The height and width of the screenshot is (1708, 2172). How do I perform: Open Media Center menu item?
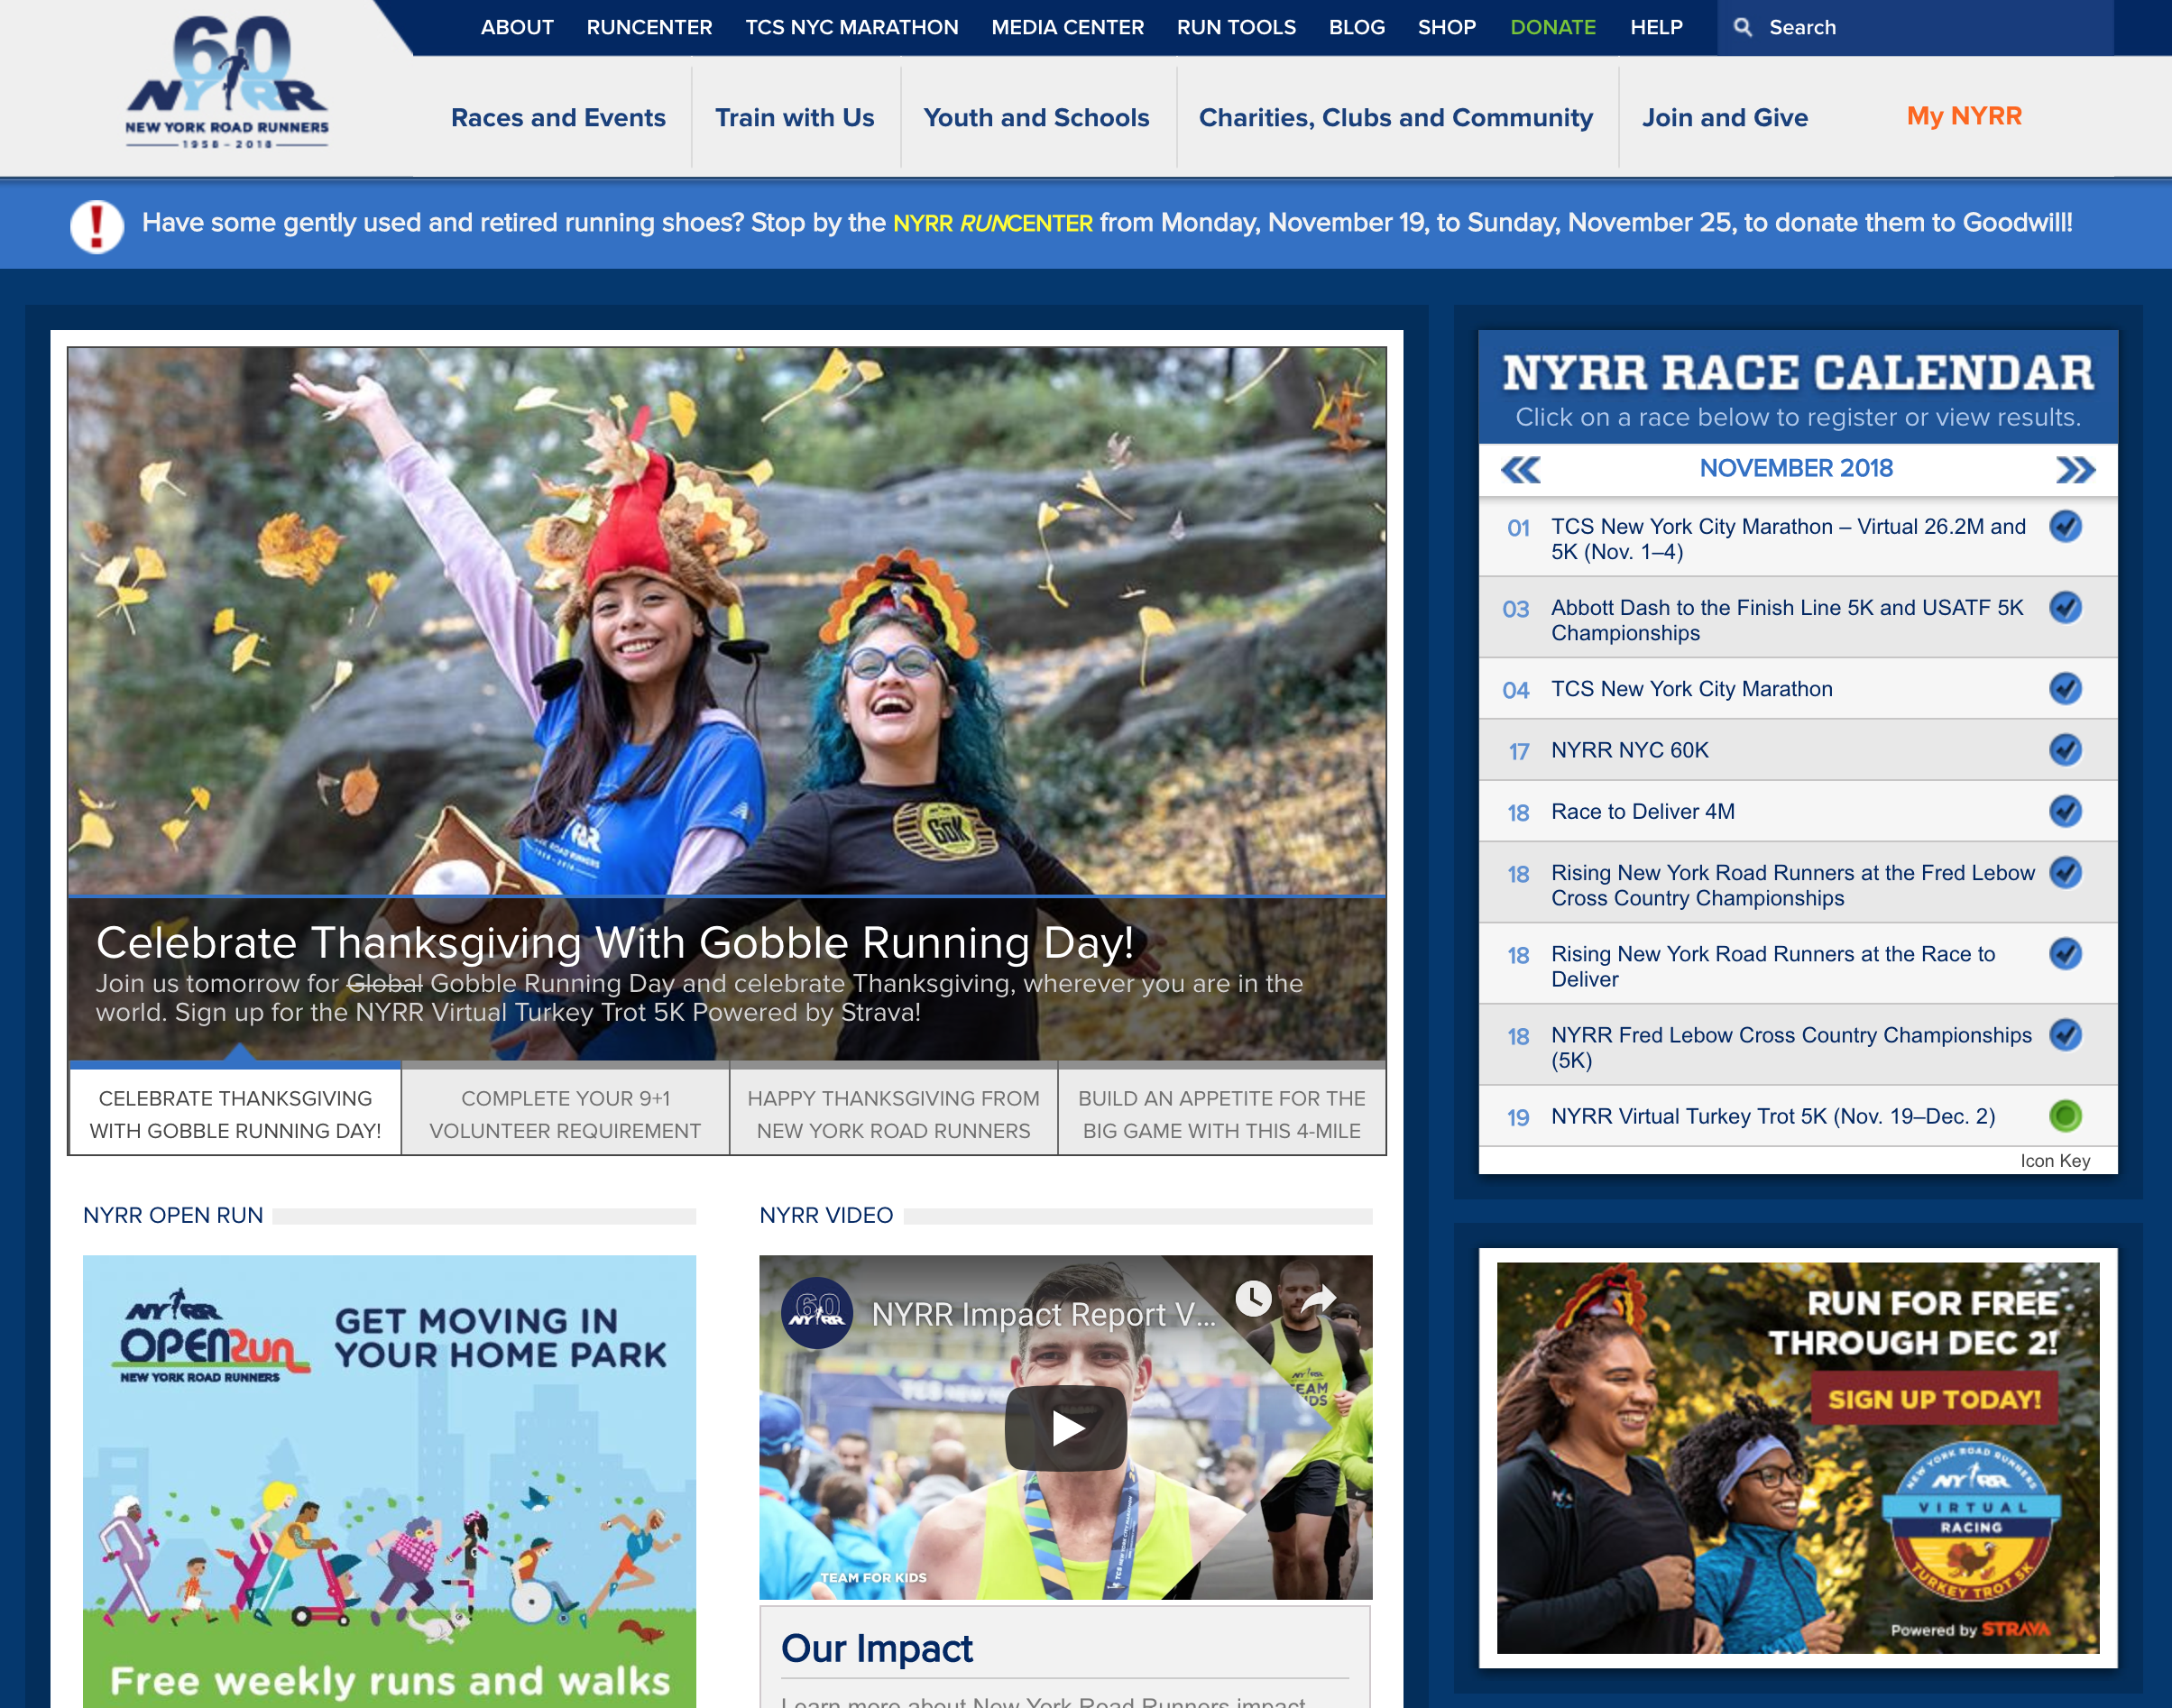pyautogui.click(x=1067, y=27)
